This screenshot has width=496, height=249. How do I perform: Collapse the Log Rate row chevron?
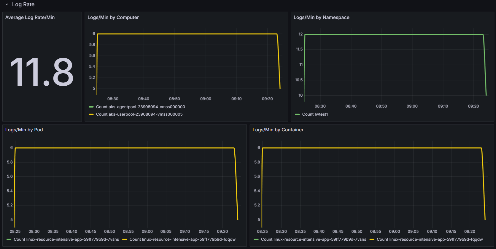point(7,4)
